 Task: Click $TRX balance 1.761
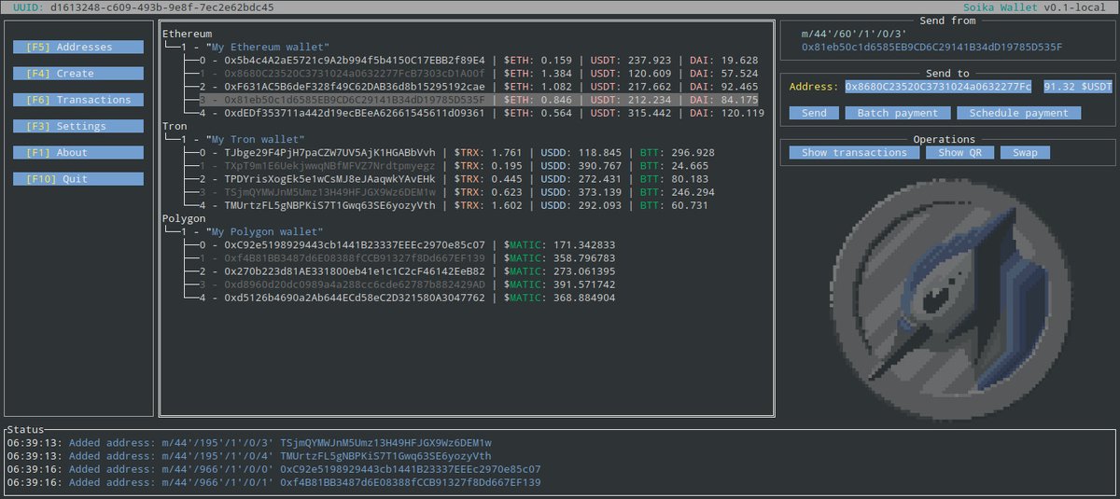(x=505, y=152)
